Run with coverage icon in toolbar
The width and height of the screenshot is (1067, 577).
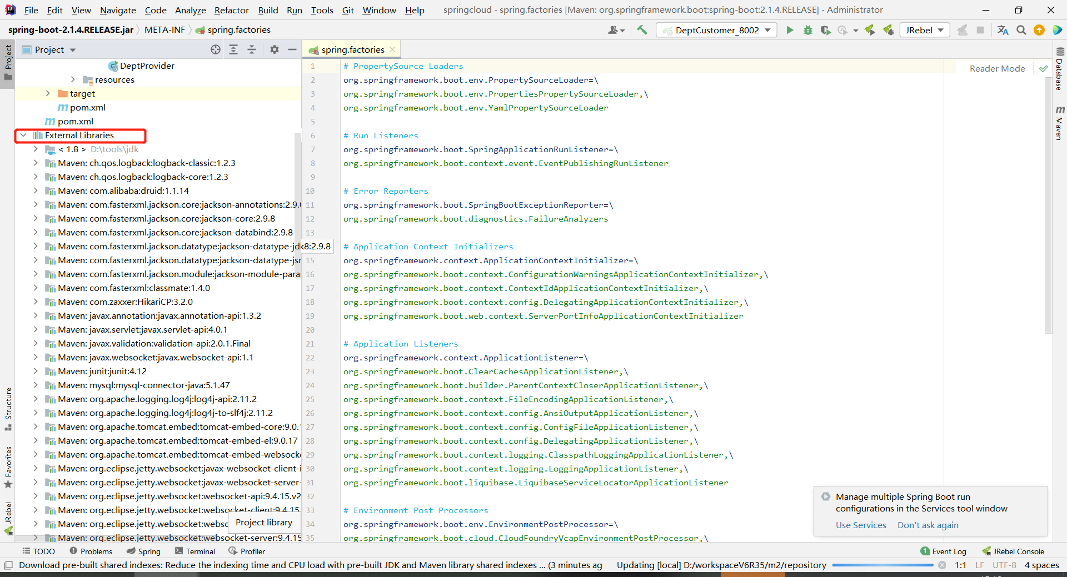pos(825,30)
